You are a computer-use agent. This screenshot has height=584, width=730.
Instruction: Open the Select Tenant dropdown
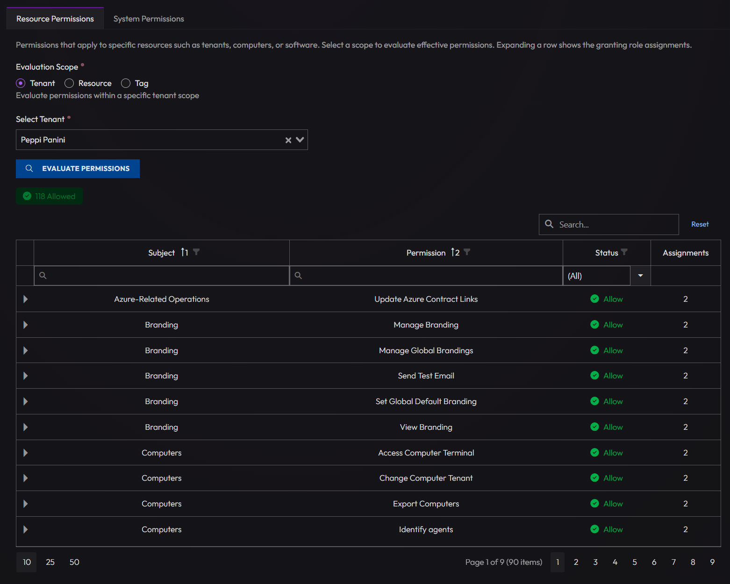pos(300,140)
